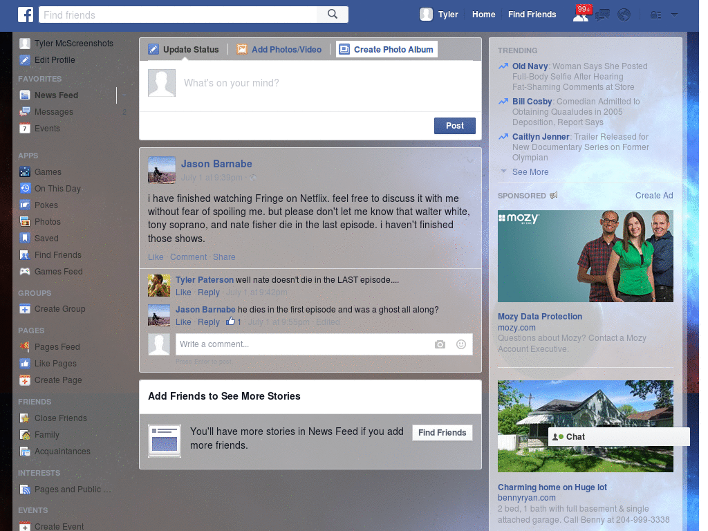
Task: Click the Edit Profile pencil icon
Action: (25, 60)
